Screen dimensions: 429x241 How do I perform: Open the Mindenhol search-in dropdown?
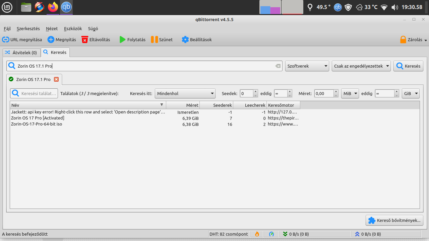185,93
